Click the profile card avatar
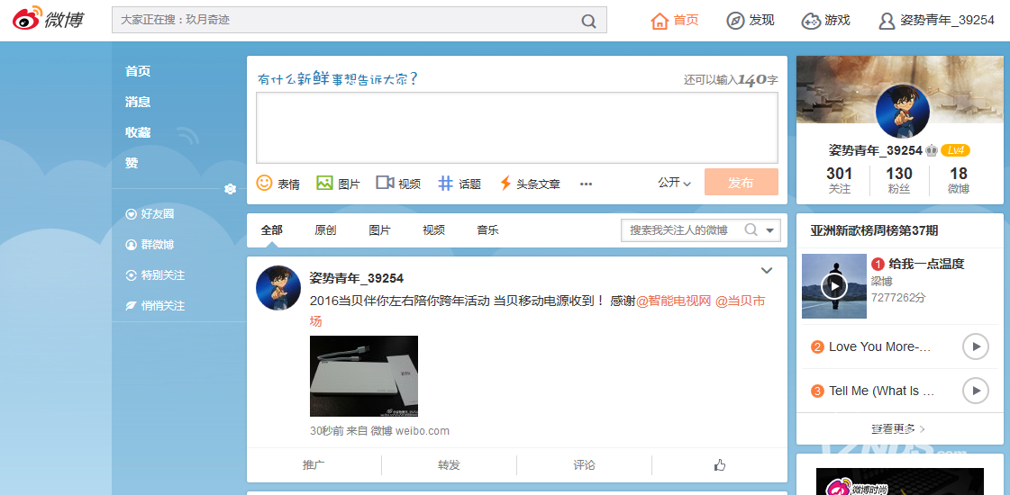 pyautogui.click(x=903, y=112)
